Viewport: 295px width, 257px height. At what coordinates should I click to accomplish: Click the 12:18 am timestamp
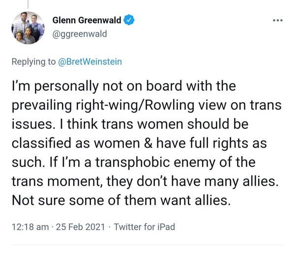(x=29, y=227)
